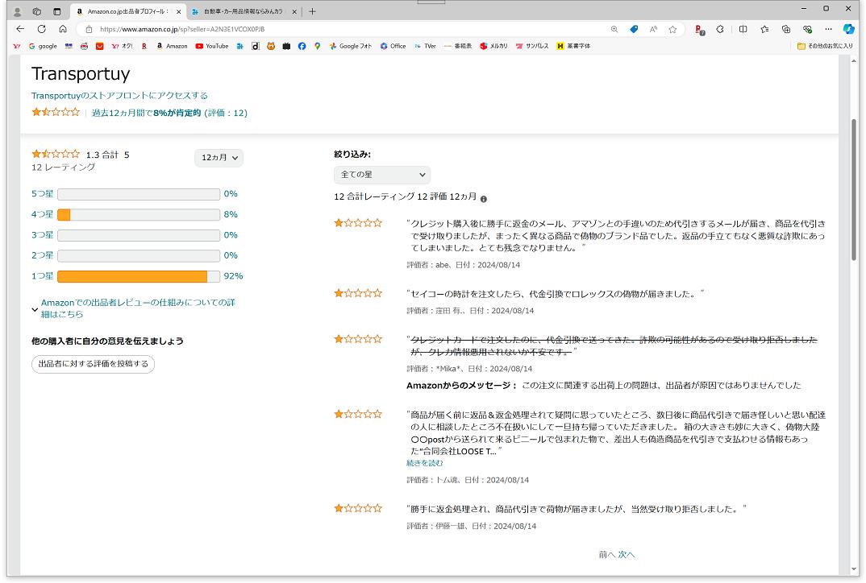
Task: Go to next reviews via 次へ
Action: click(627, 555)
